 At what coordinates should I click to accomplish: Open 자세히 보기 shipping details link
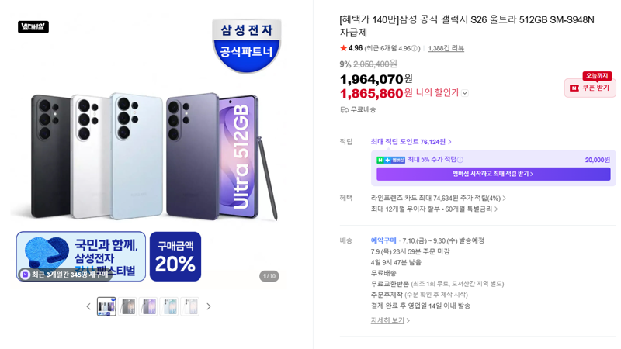click(x=390, y=320)
